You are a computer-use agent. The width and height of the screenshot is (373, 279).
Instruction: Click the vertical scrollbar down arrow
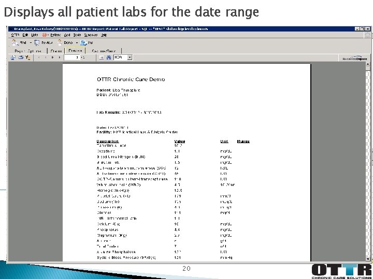tap(368, 259)
